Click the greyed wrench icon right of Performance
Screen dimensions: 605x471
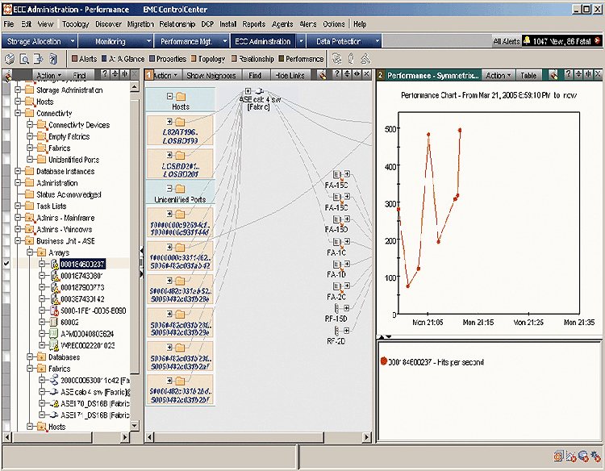(x=337, y=59)
